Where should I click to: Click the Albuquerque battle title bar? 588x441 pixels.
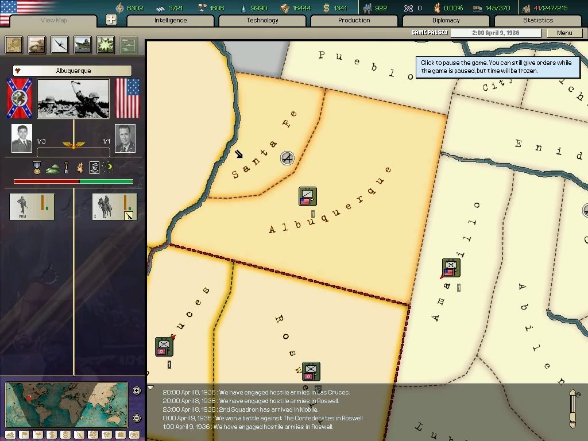click(72, 71)
